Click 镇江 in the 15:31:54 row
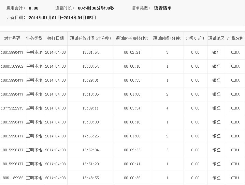The height and width of the screenshot is (185, 245). [216, 52]
